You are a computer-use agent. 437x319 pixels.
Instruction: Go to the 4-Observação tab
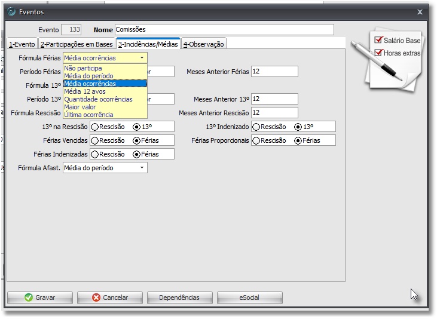(203, 44)
